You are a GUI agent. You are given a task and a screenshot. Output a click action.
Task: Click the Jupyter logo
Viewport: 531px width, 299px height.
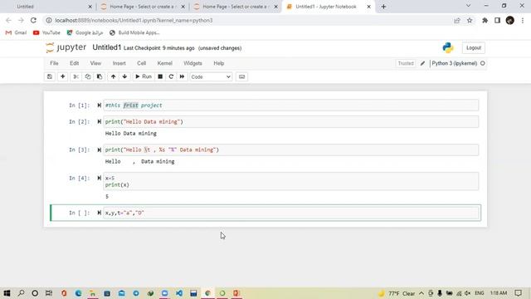coord(66,47)
